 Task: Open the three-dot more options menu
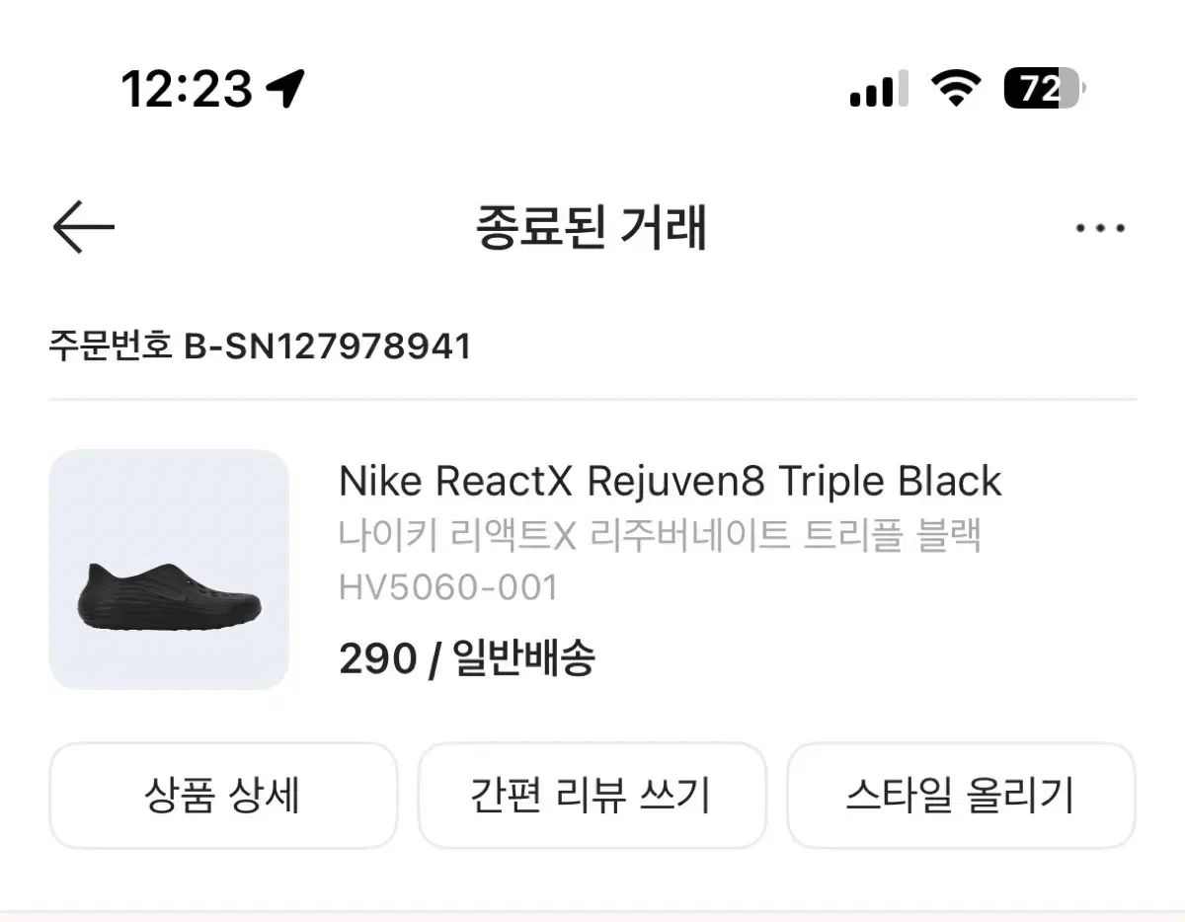pos(1100,229)
